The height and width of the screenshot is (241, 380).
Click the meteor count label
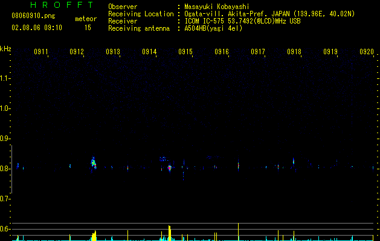coord(86,19)
